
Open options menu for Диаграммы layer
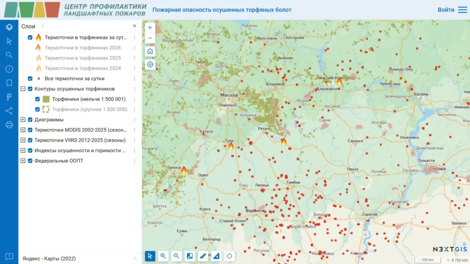click(x=134, y=120)
